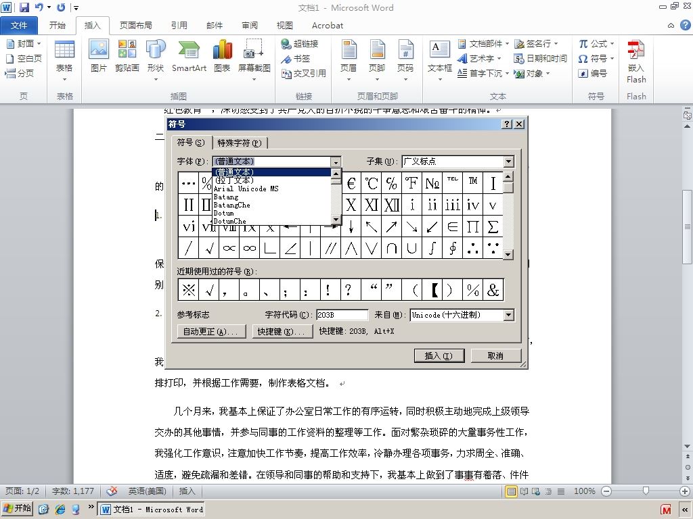Screen dimensions: 693x519
Task: Switch to the Acrobat tab
Action: tap(328, 26)
